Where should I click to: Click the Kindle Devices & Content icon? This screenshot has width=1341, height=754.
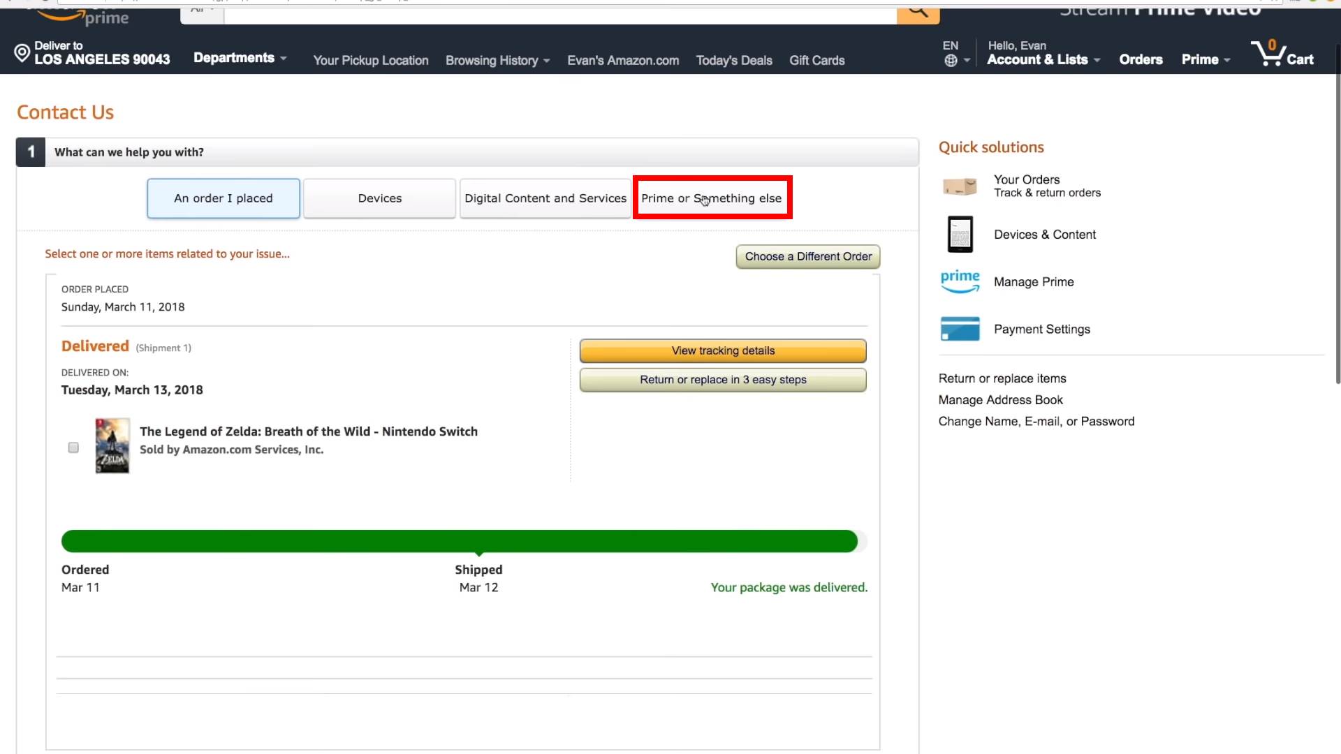(x=960, y=235)
